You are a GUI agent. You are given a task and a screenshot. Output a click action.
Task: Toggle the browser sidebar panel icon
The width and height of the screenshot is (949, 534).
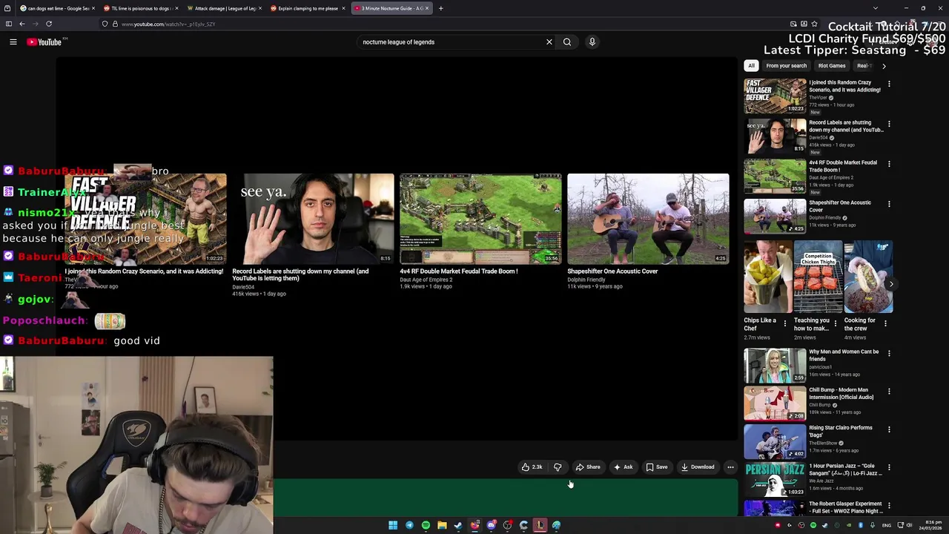coord(9,24)
